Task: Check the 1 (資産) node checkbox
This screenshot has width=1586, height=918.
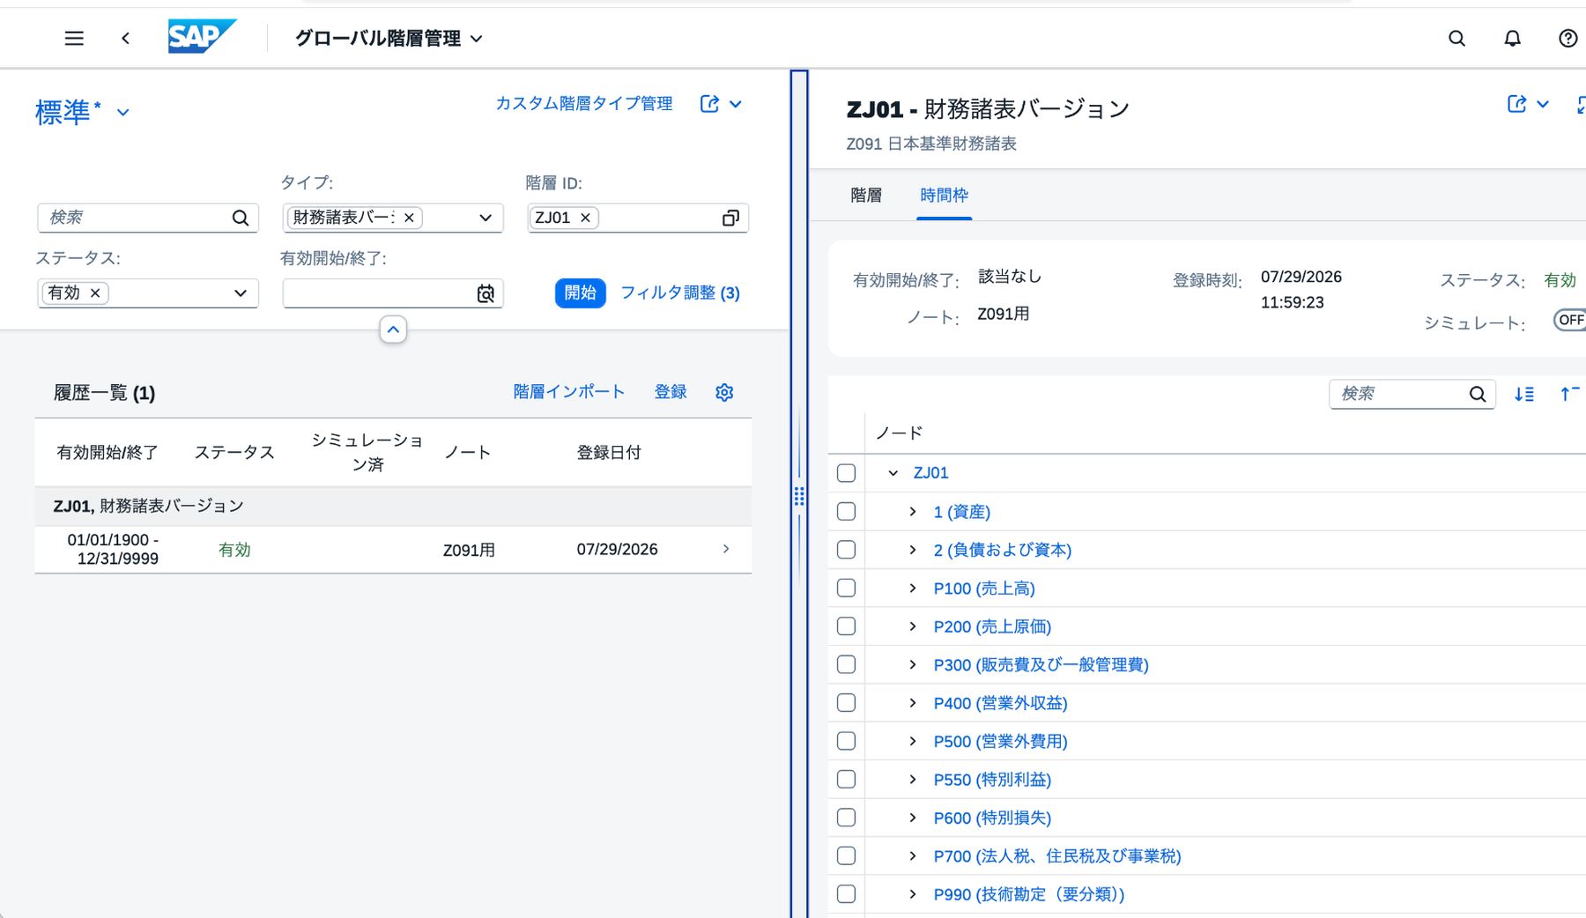Action: point(846,511)
